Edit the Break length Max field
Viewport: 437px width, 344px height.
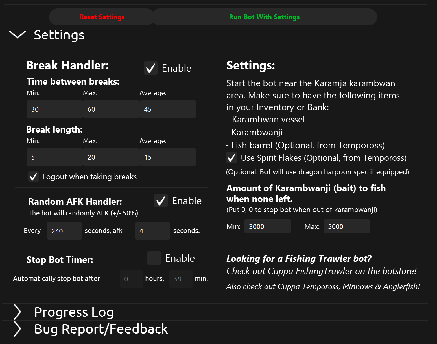click(x=111, y=157)
